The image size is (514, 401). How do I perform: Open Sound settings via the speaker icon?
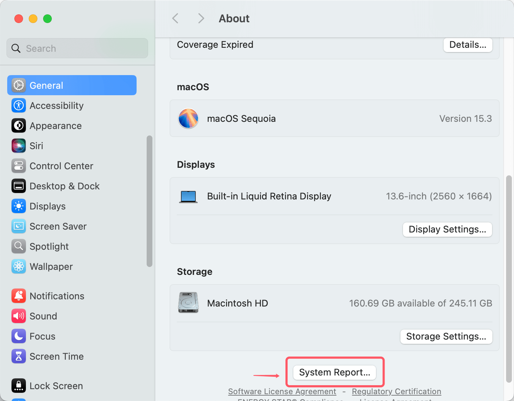tap(19, 316)
